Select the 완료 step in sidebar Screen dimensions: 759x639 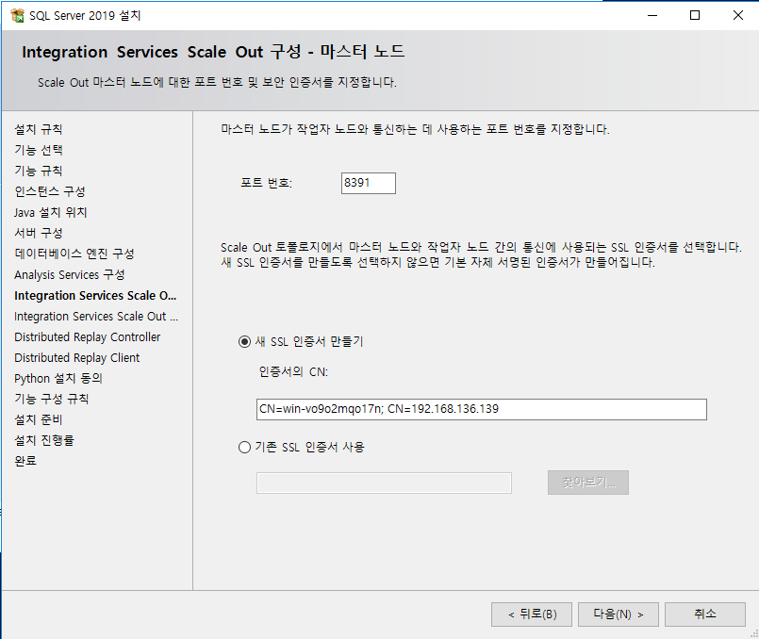click(25, 461)
